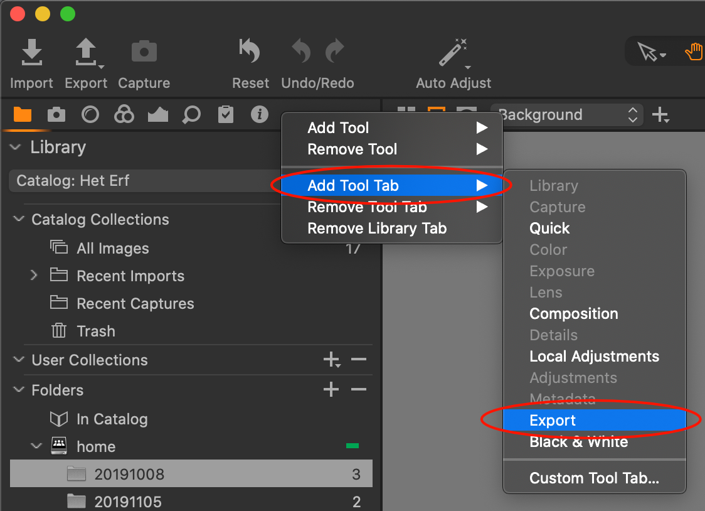Open the Catalog: Het Erf selector
Screen dimensions: 705x511
(x=146, y=181)
